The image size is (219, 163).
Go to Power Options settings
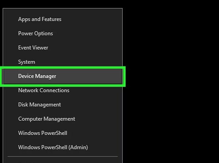point(36,34)
